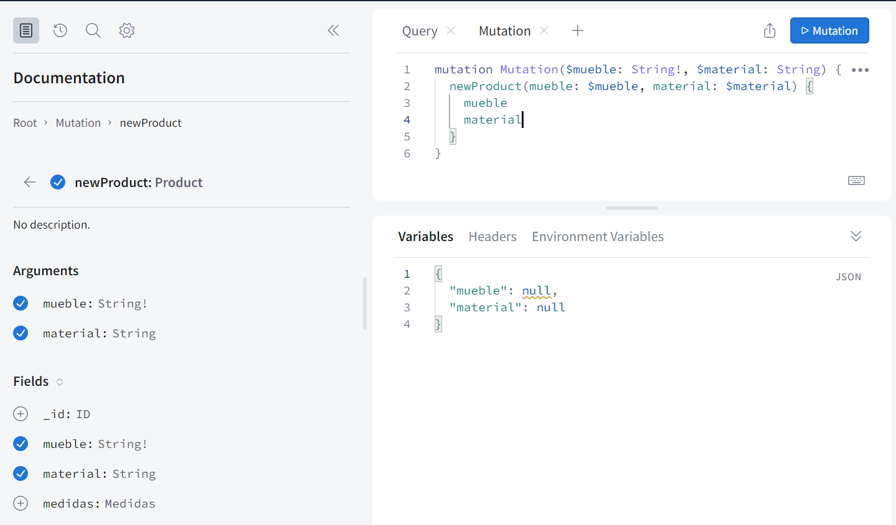Fold the block at editor line 2 brace
Viewport: 896px width, 525px height.
810,86
